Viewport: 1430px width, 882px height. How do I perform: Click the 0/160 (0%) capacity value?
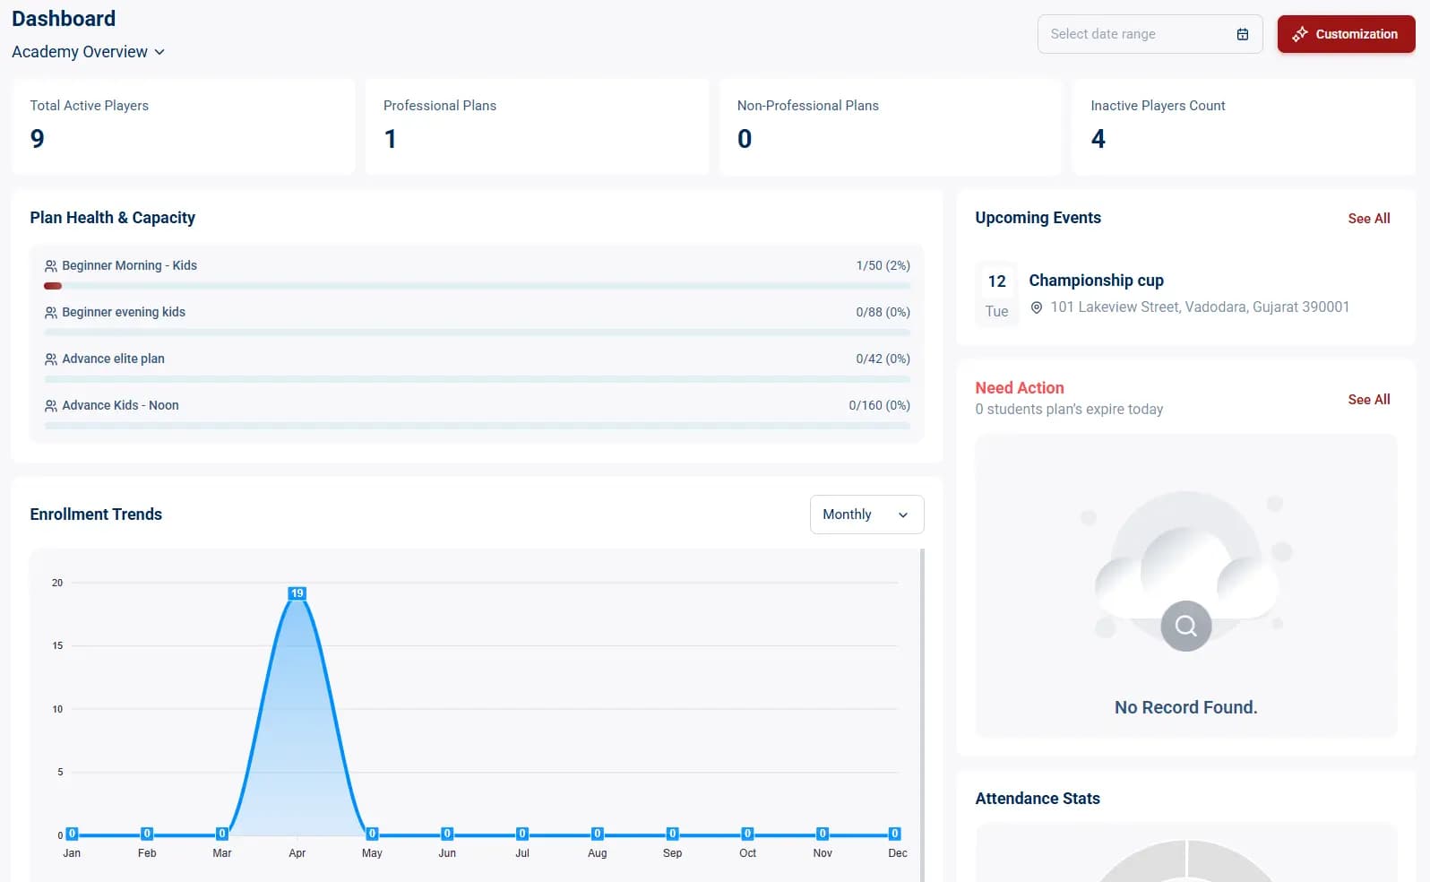[x=880, y=406]
